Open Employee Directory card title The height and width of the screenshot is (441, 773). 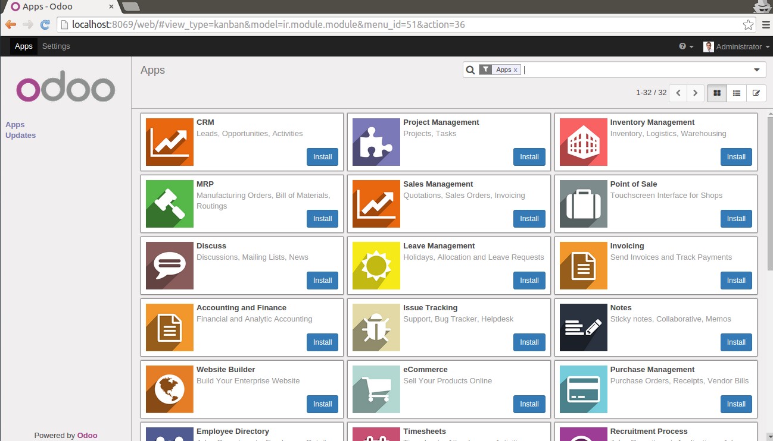pos(233,431)
